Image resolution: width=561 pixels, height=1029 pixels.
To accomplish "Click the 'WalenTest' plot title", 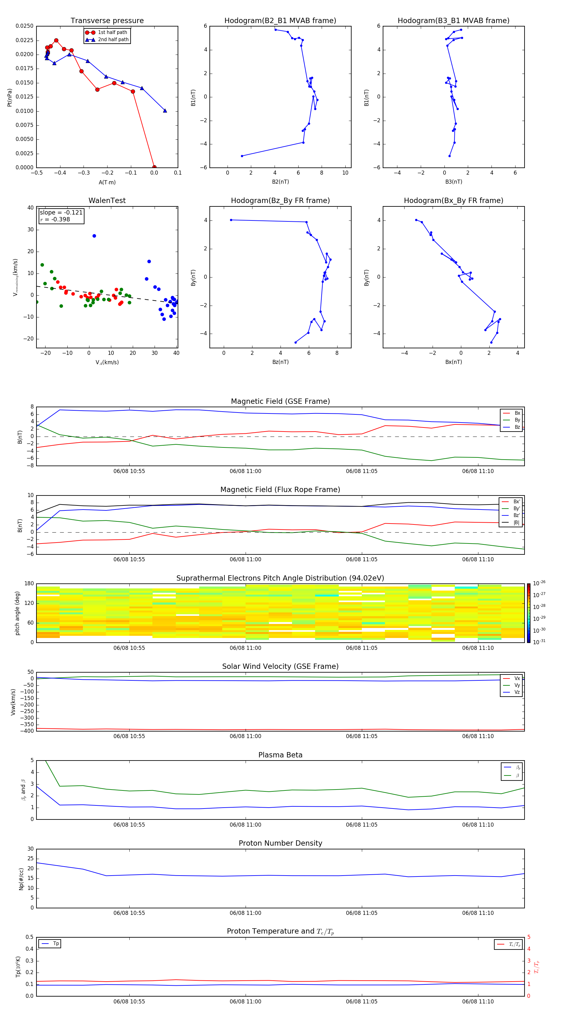I will (x=107, y=200).
